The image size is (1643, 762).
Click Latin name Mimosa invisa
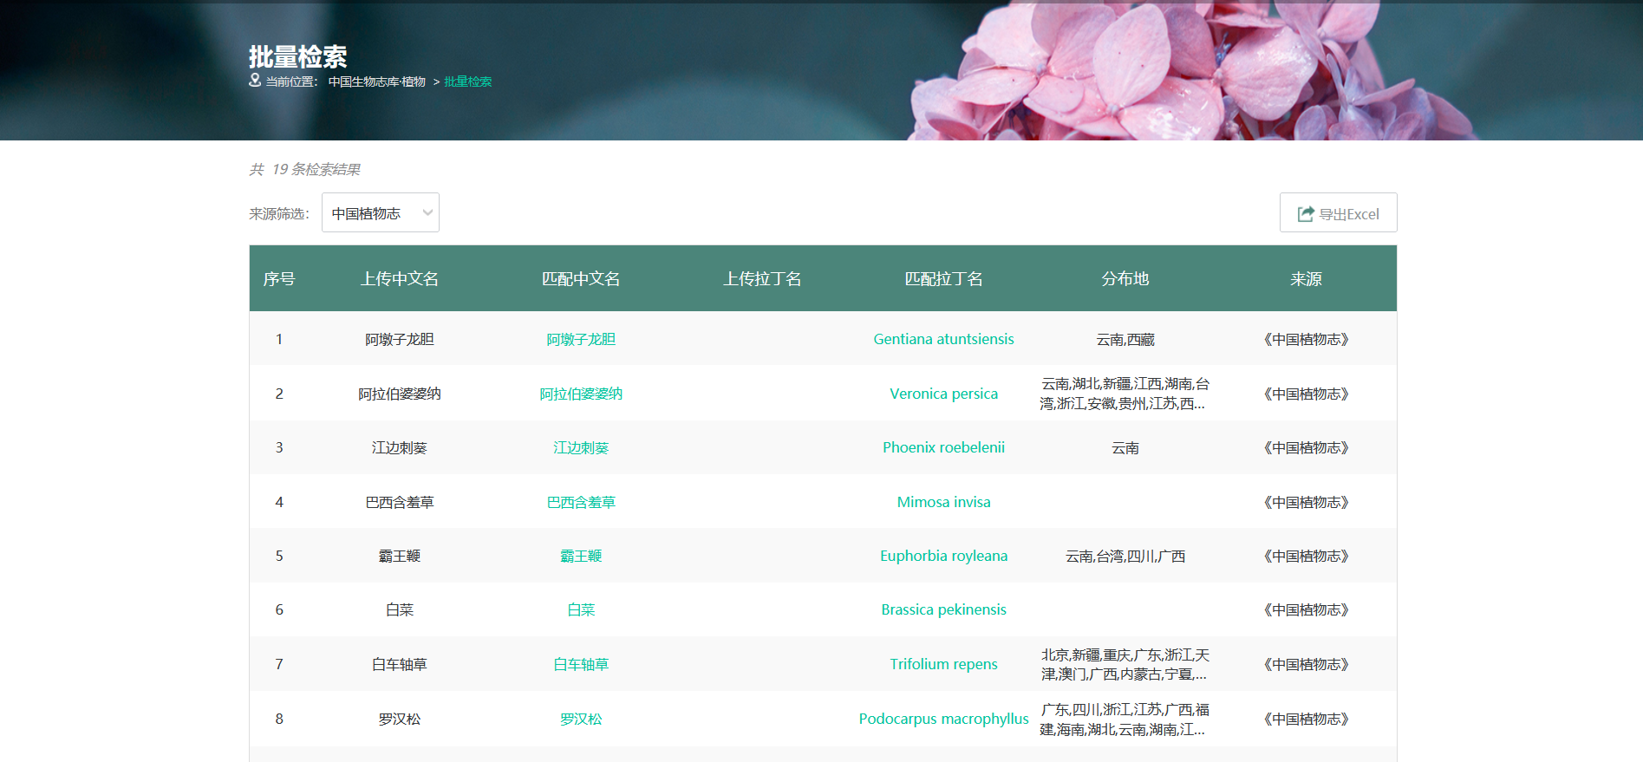click(x=943, y=502)
